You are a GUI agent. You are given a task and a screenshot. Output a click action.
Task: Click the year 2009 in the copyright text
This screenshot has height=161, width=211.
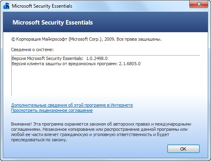[x=109, y=39]
